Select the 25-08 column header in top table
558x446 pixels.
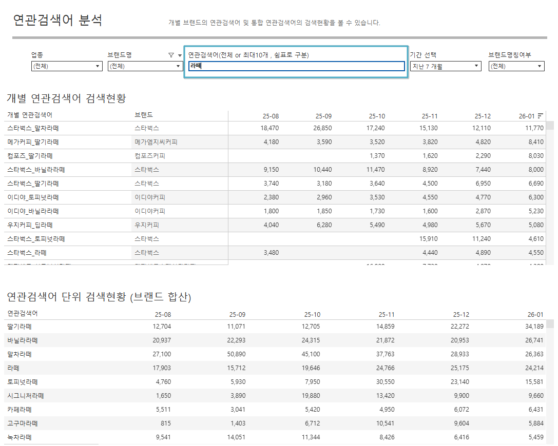[270, 116]
